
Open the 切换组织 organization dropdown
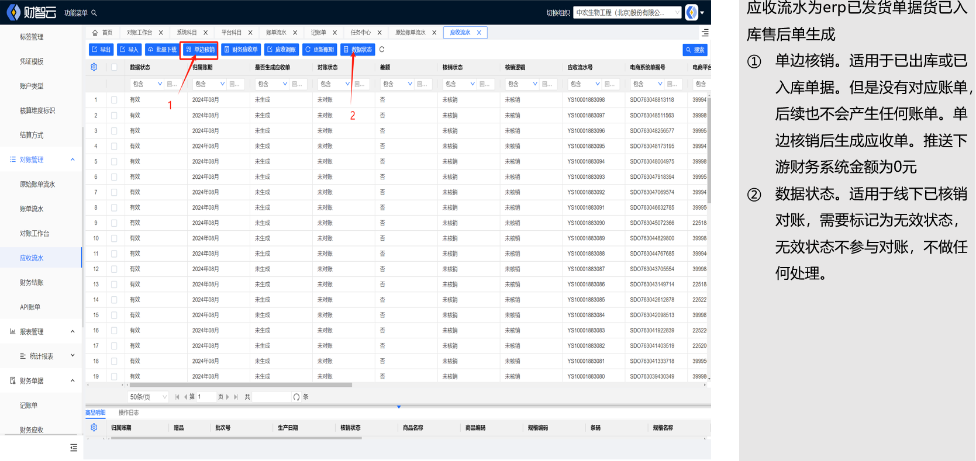(627, 12)
